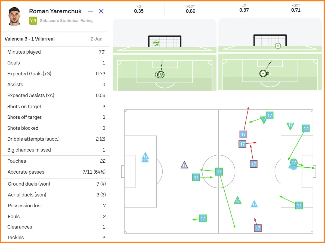The height and width of the screenshot is (243, 325).
Task: Click the stacked triangle 17 markers in the left penalty area
Action: [145, 158]
